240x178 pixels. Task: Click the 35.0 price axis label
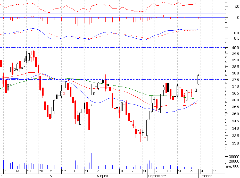click(235, 114)
